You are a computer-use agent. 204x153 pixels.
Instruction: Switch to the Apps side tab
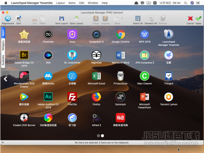[x=3, y=33]
